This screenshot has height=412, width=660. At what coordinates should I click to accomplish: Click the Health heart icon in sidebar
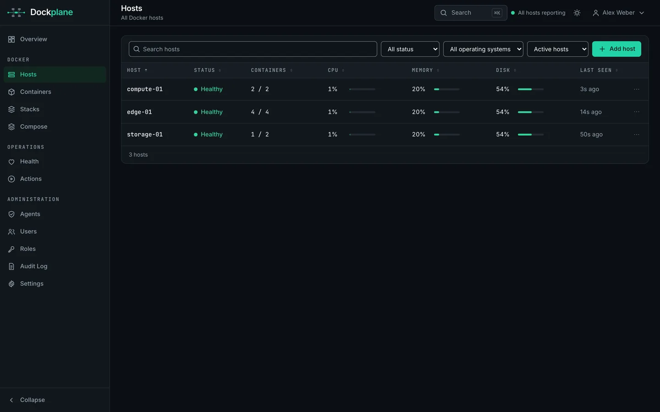point(11,162)
